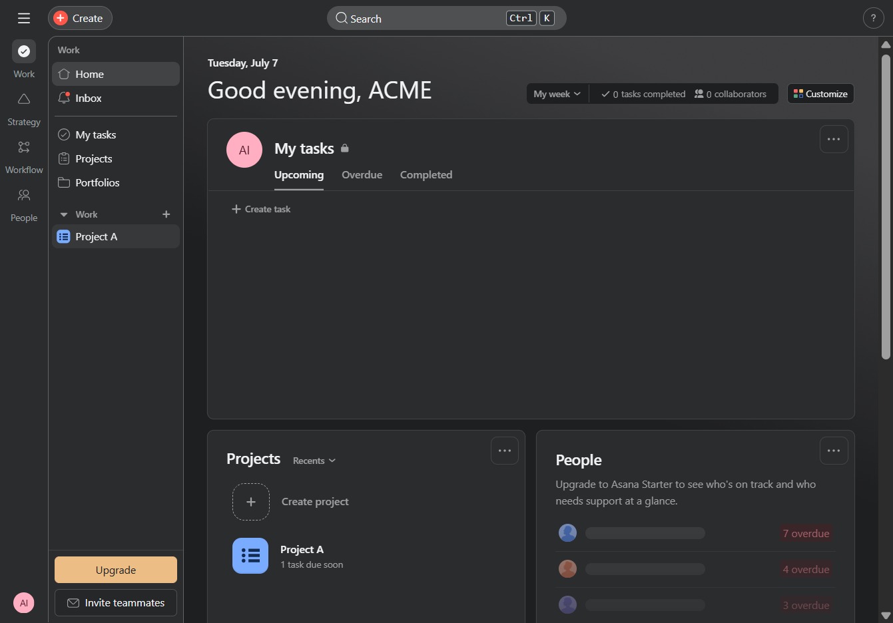
Task: Click the 0 collaborators stat
Action: (731, 94)
